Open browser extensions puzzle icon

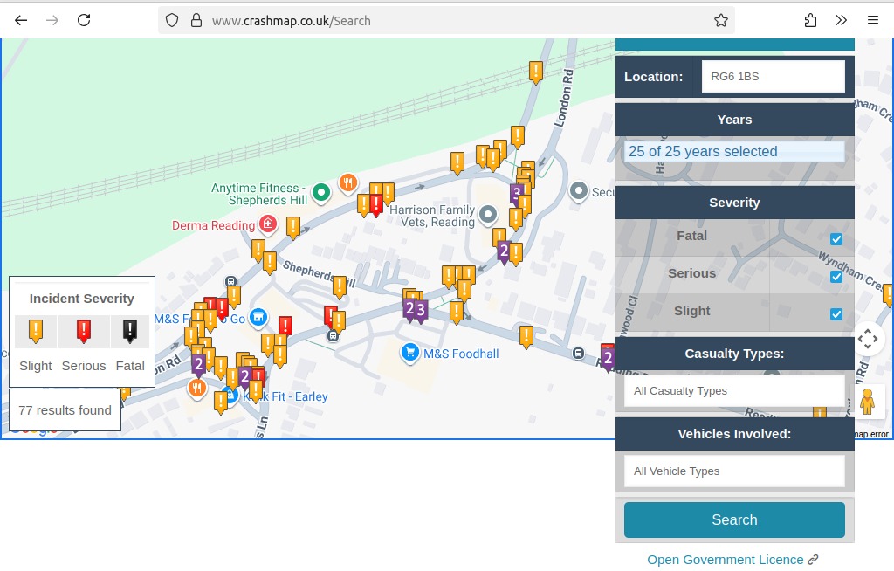click(x=810, y=21)
